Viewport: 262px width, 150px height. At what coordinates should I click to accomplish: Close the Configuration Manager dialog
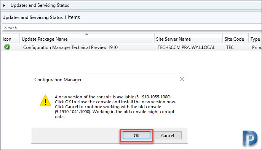pyautogui.click(x=182, y=79)
